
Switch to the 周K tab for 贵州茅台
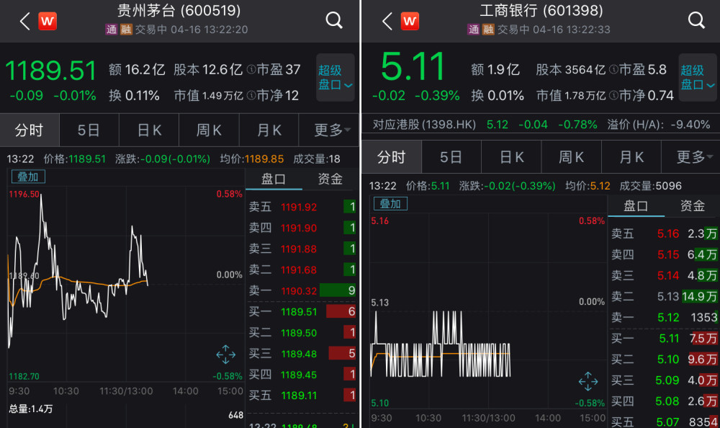point(209,130)
